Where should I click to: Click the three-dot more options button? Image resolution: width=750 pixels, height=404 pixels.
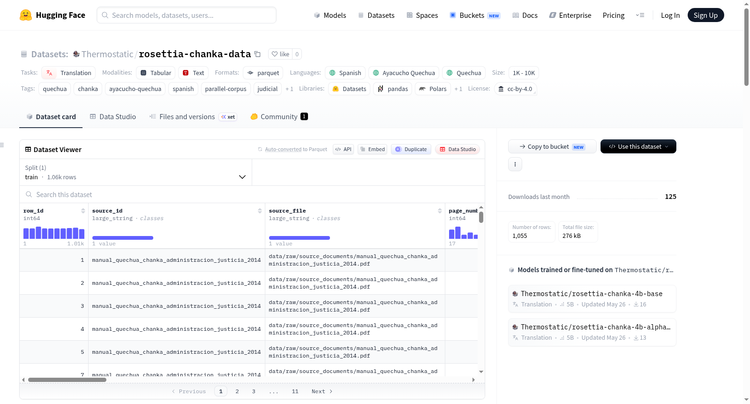[515, 164]
